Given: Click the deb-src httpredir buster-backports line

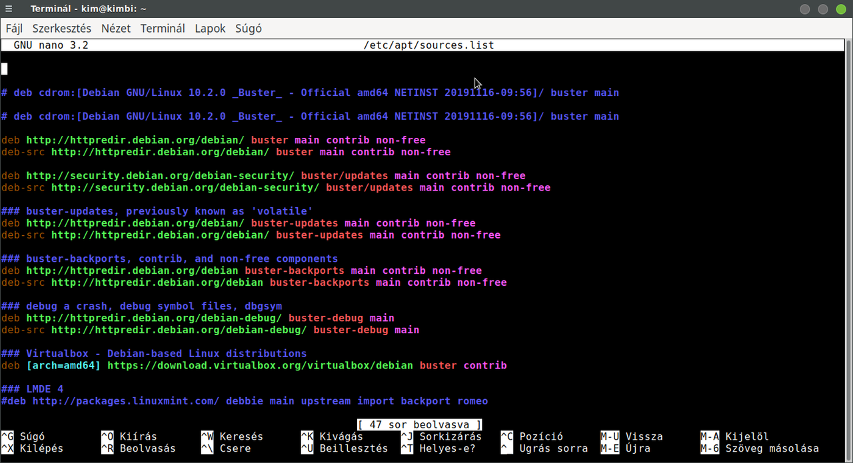Looking at the screenshot, I should pyautogui.click(x=254, y=282).
